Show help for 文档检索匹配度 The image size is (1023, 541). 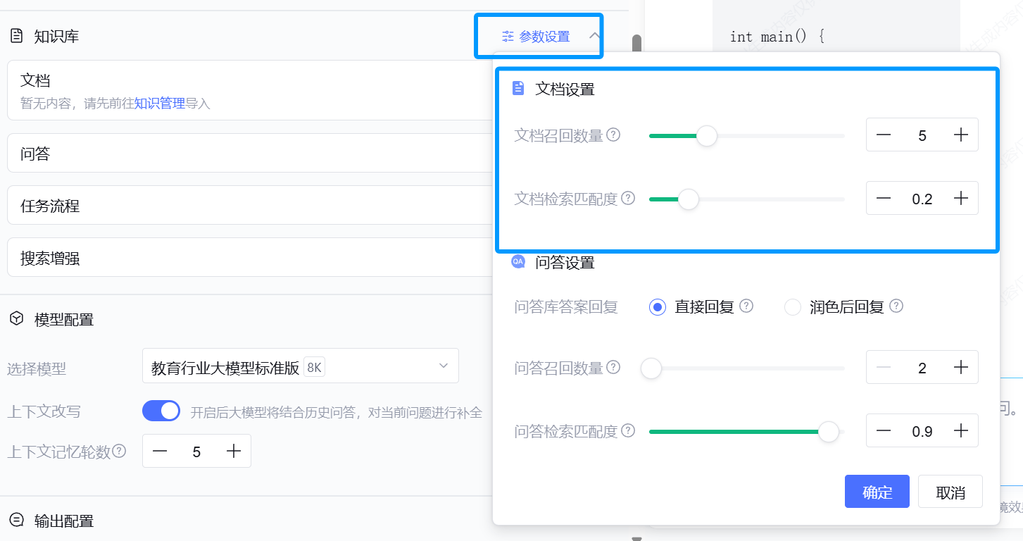[x=628, y=198]
